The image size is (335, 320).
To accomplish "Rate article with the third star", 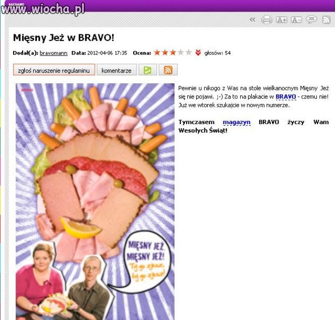I will tap(173, 52).
